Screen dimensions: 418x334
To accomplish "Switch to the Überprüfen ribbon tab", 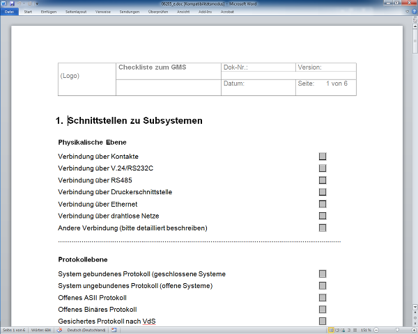I will click(158, 12).
